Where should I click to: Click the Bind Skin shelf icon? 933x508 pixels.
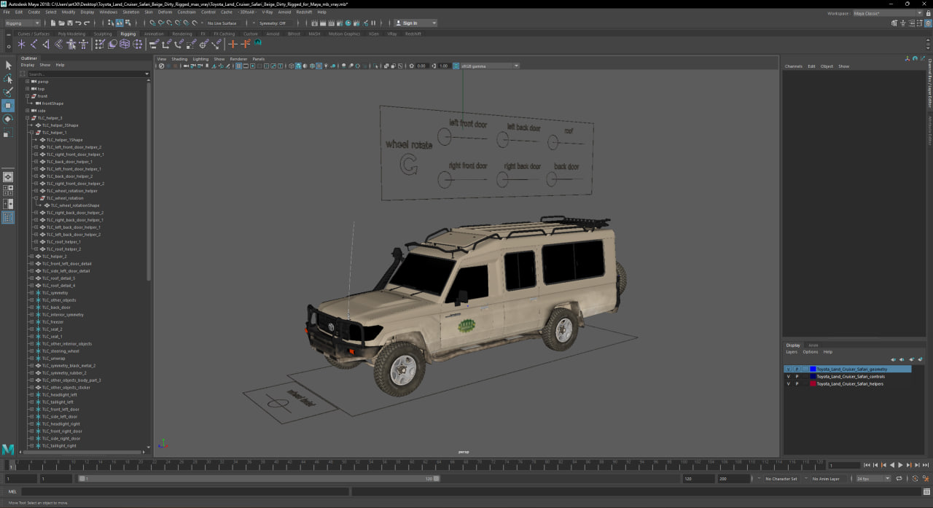[x=59, y=44]
